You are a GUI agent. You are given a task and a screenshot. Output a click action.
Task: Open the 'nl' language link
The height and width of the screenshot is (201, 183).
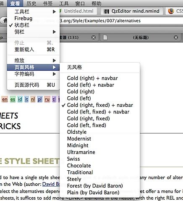[x=33, y=99]
